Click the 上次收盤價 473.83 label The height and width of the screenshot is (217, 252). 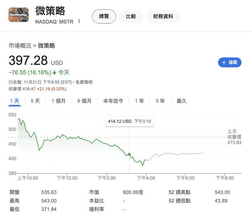234,137
